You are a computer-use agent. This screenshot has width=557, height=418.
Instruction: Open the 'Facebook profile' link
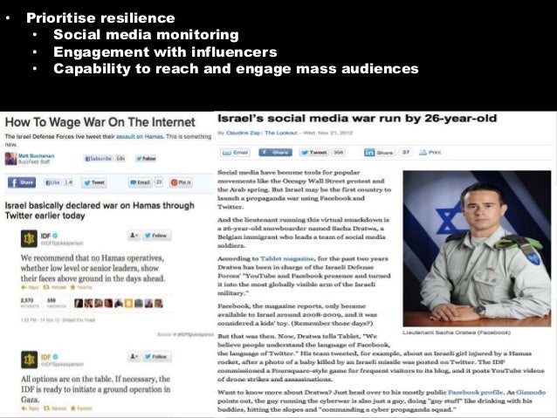coord(476,392)
